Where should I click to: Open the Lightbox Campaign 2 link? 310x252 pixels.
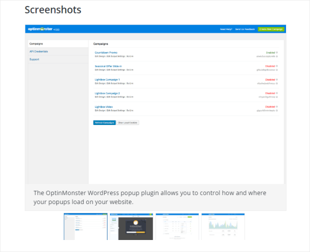107,93
